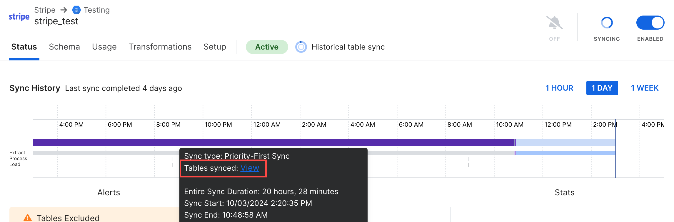Click the Extract row label

17,152
